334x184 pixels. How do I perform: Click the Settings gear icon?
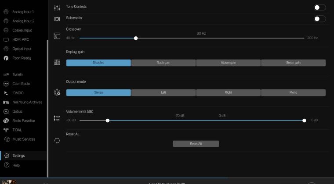click(6, 156)
